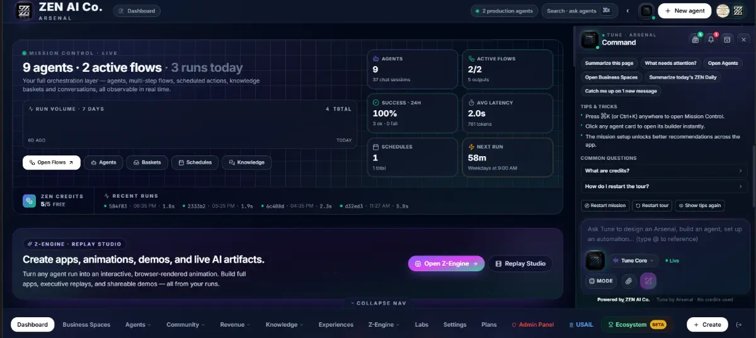756x338 pixels.
Task: Open the notifications bell in Command panel
Action: click(x=711, y=40)
